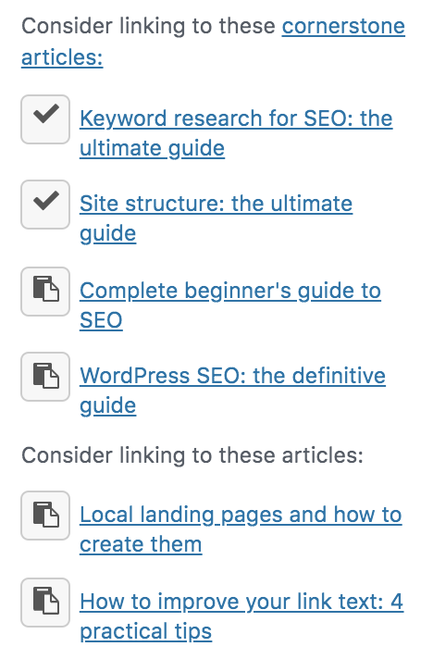This screenshot has height=659, width=433.
Task: Click the word 'cornerstone' in the top link
Action: coord(343,26)
